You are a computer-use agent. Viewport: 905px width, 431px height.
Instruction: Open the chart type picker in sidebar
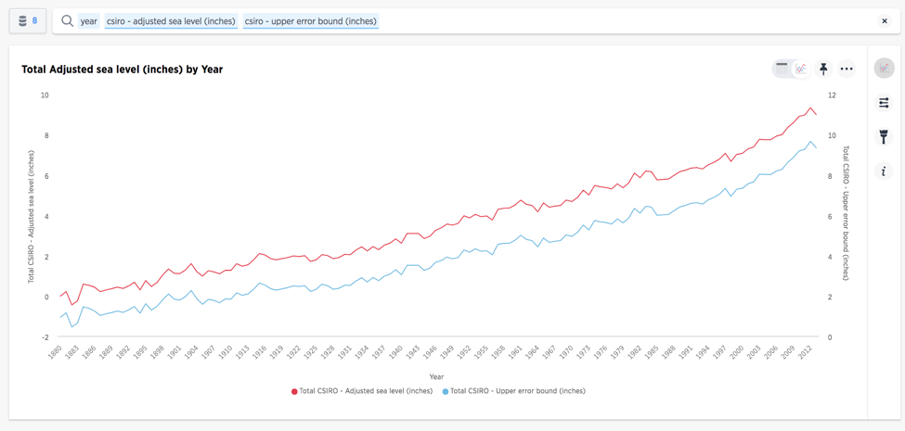point(884,68)
